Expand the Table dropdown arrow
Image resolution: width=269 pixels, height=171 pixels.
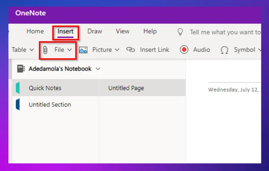pyautogui.click(x=32, y=50)
